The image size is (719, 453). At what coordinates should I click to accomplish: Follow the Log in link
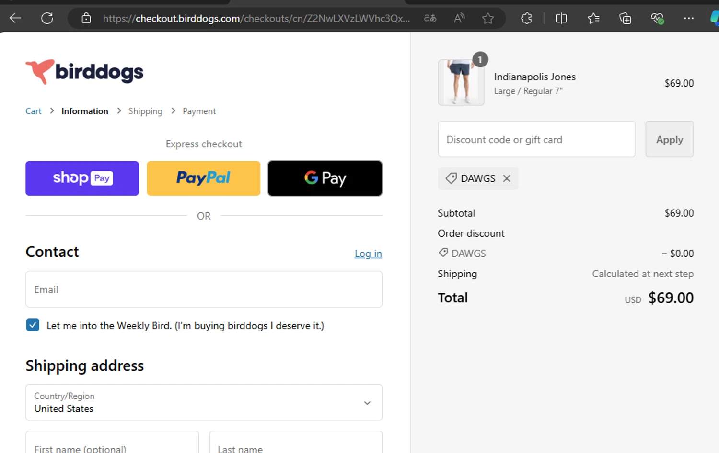coord(368,254)
